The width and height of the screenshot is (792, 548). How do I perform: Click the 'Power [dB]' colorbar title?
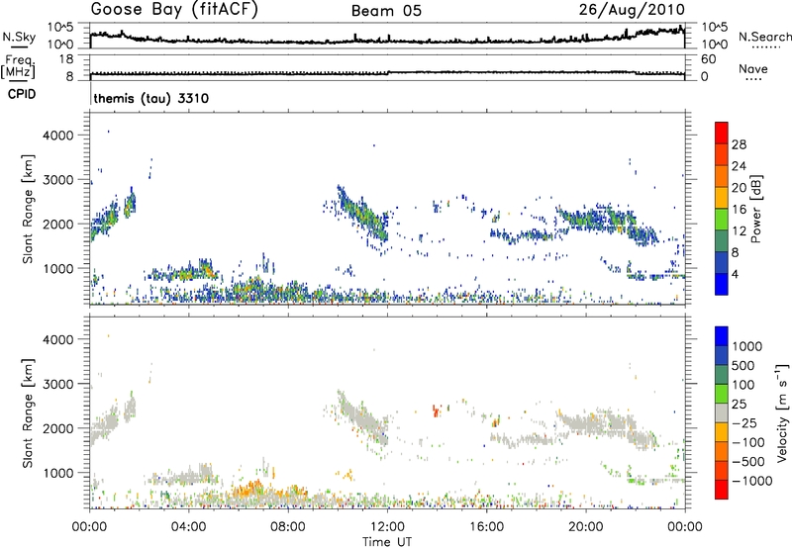pyautogui.click(x=756, y=209)
